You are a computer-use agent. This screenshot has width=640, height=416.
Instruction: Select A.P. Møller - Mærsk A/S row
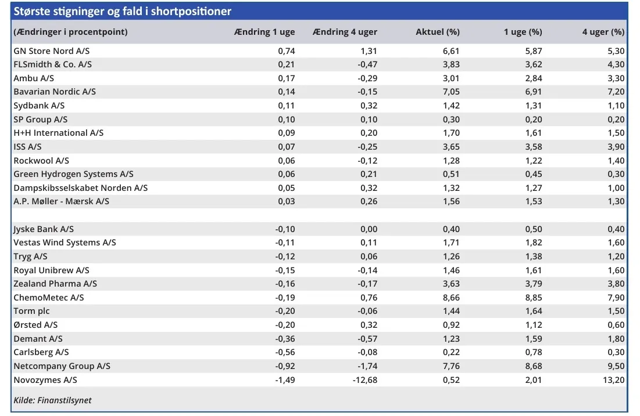coord(61,201)
